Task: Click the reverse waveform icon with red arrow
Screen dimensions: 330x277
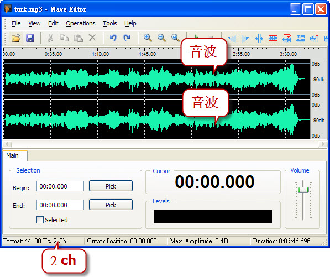Action: (287, 38)
